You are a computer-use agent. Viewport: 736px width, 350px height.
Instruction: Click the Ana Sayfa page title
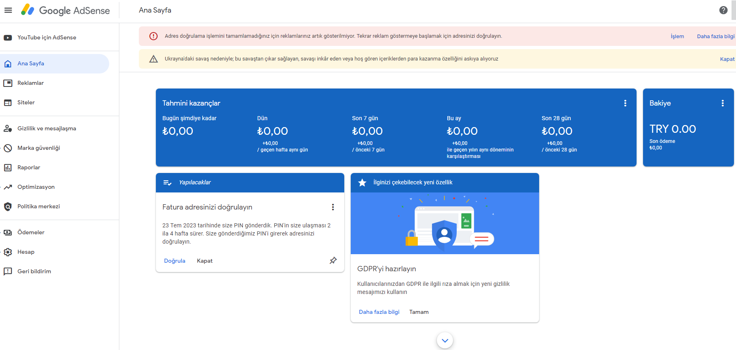(x=155, y=10)
